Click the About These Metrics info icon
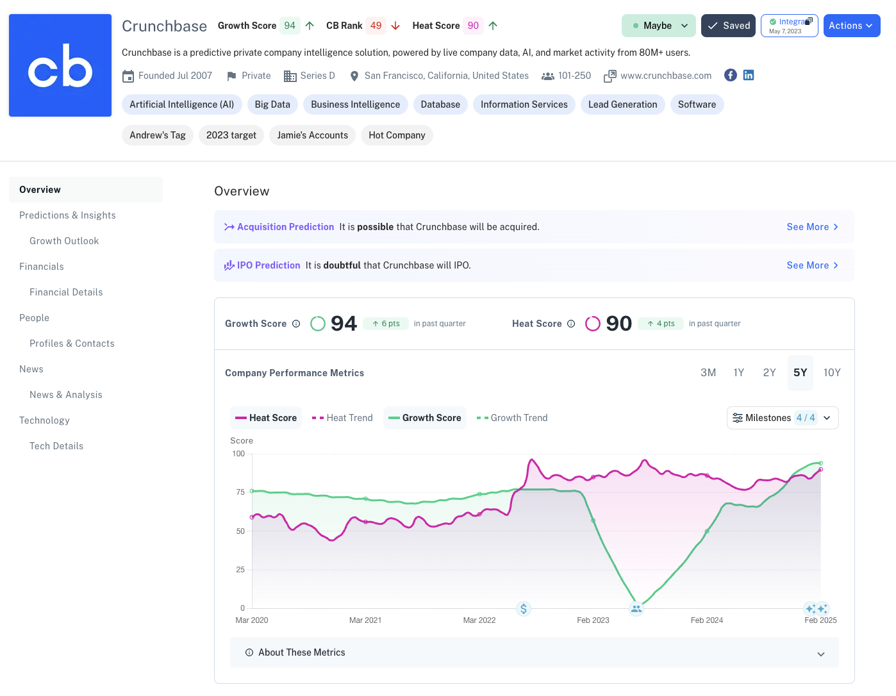Image resolution: width=896 pixels, height=696 pixels. pos(249,652)
